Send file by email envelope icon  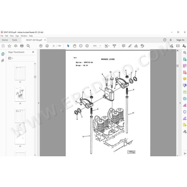pyautogui.click(x=178, y=46)
